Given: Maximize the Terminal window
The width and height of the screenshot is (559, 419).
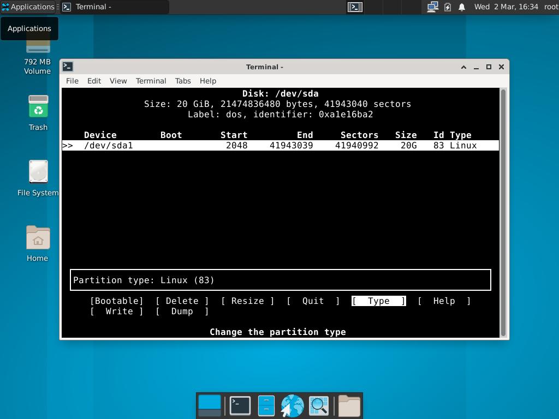Looking at the screenshot, I should [489, 67].
